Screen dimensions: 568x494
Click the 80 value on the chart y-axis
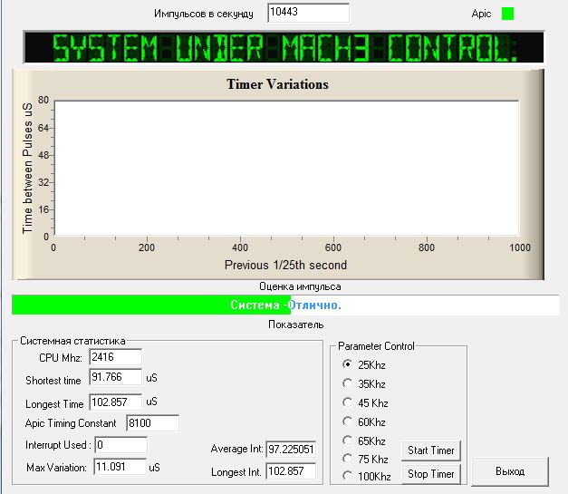[43, 100]
